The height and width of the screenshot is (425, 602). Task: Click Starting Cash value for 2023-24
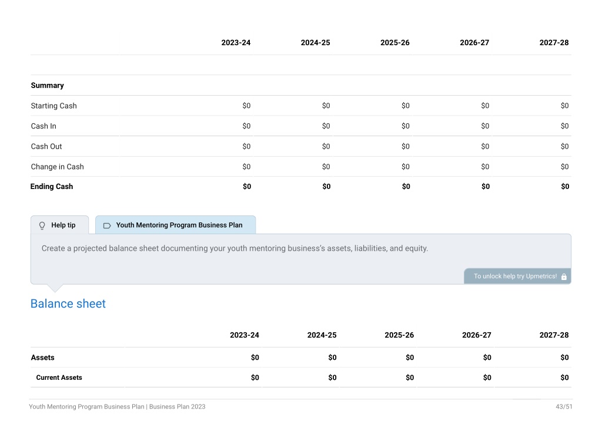point(246,106)
